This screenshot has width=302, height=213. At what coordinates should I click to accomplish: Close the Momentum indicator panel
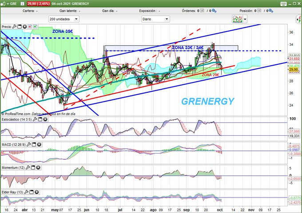pos(38,168)
